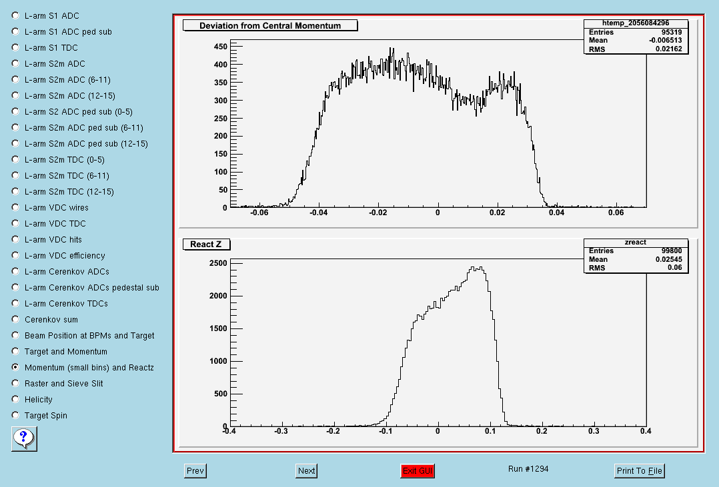This screenshot has width=719, height=487.
Task: Click Mean 0.02545 in zreact box
Action: (636, 259)
